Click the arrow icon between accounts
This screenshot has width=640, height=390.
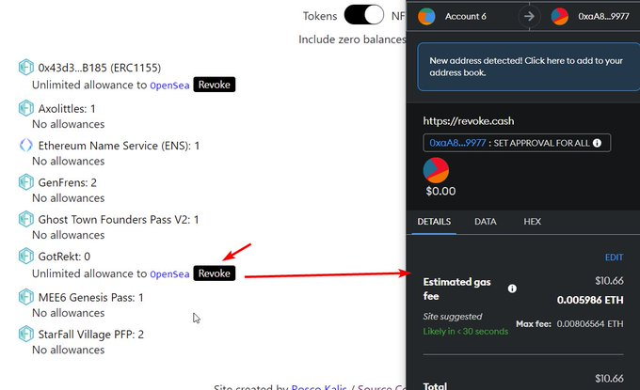coord(529,16)
